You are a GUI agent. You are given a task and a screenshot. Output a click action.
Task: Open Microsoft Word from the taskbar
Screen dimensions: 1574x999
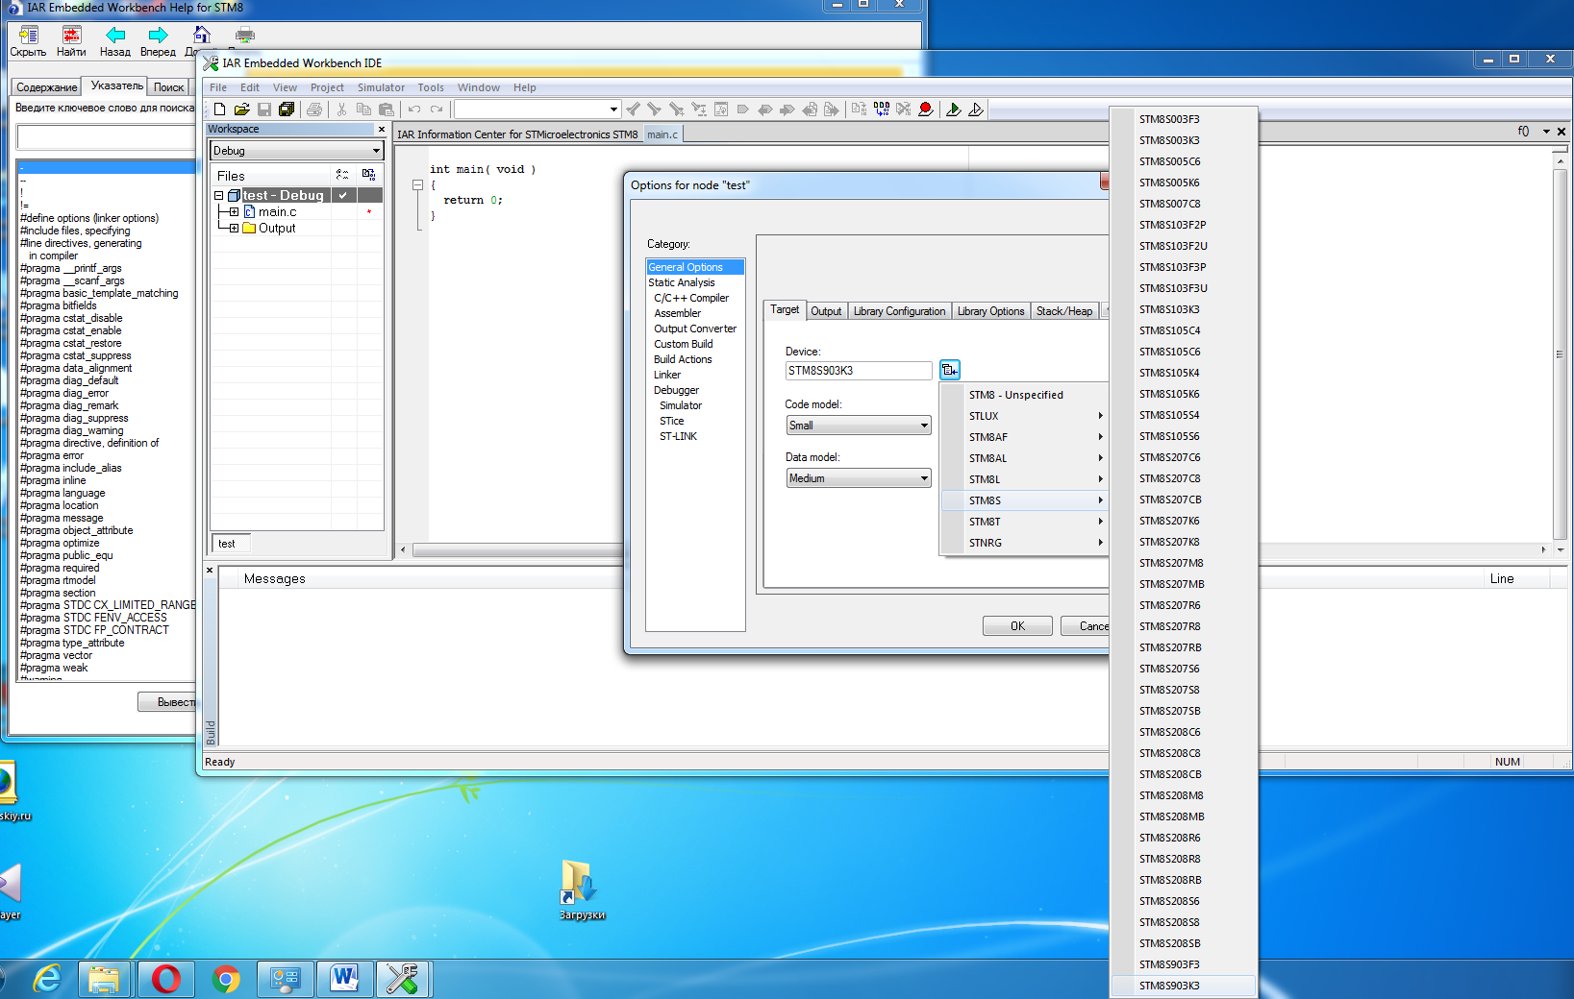343,979
